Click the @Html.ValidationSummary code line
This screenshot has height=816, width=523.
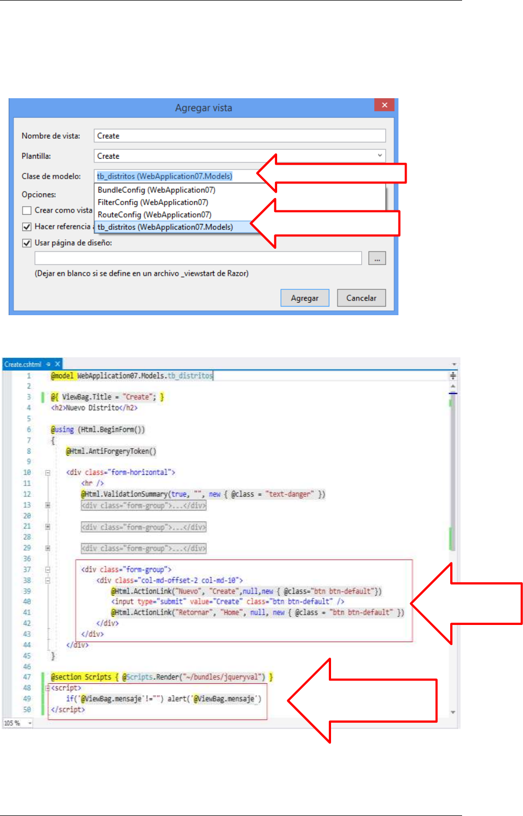click(203, 494)
